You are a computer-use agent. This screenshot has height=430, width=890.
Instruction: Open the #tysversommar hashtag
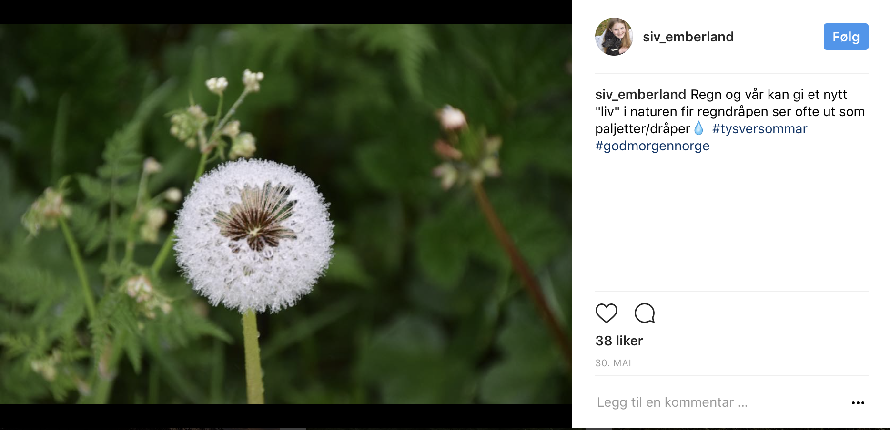[759, 129]
